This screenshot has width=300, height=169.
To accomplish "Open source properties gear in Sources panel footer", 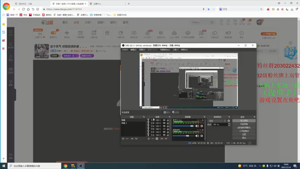I will 157,139.
